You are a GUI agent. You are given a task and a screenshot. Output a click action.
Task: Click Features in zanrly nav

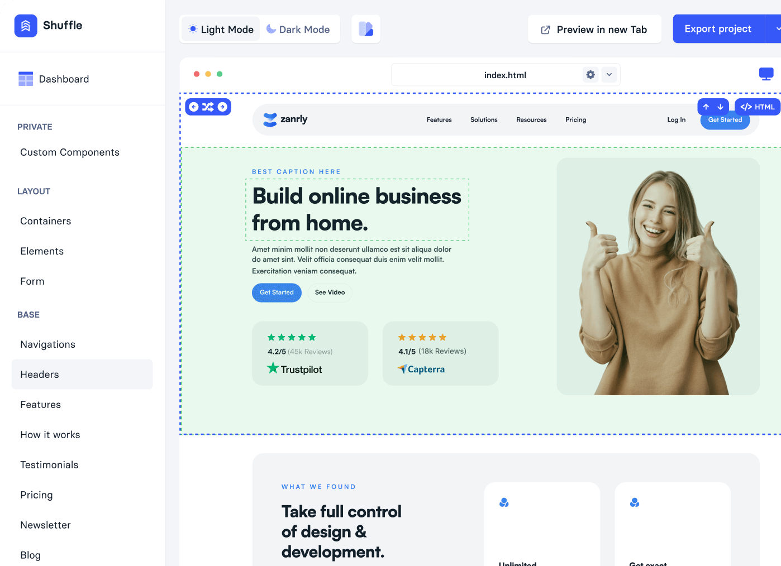[439, 119]
